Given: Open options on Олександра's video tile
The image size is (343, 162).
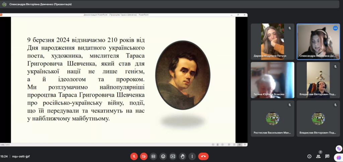Looking at the screenshot, I should click(x=335, y=28).
